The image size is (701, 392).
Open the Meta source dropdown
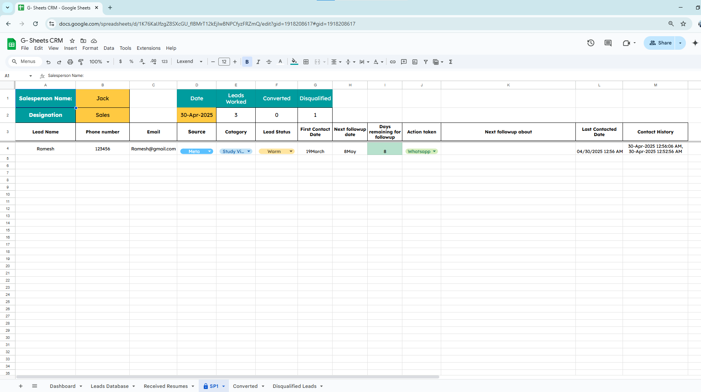209,152
